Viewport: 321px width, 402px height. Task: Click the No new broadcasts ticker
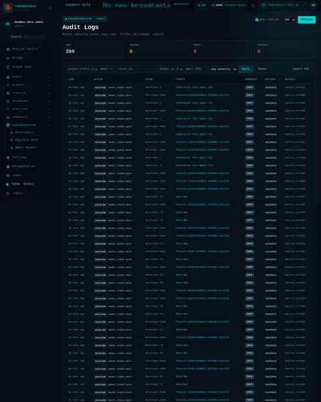136,5
